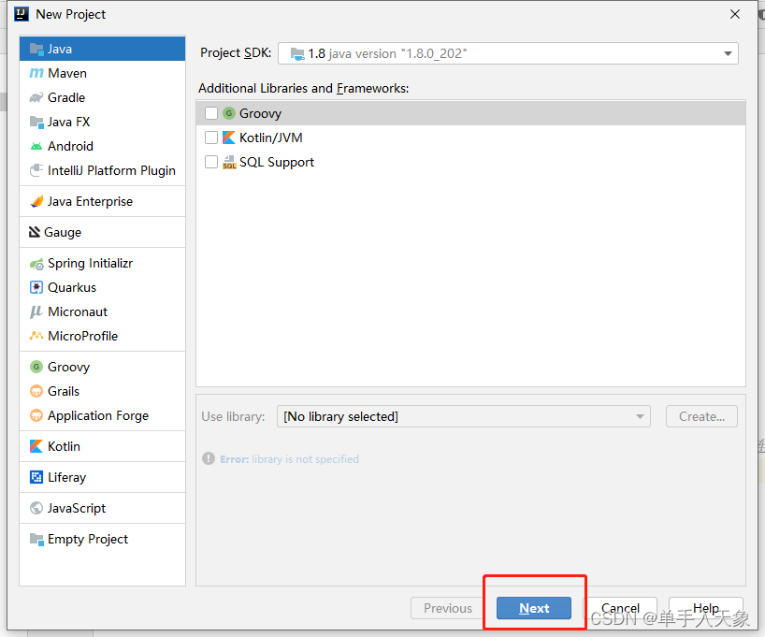Image resolution: width=765 pixels, height=637 pixels.
Task: Click 'Android' text in sidebar
Action: point(70,146)
